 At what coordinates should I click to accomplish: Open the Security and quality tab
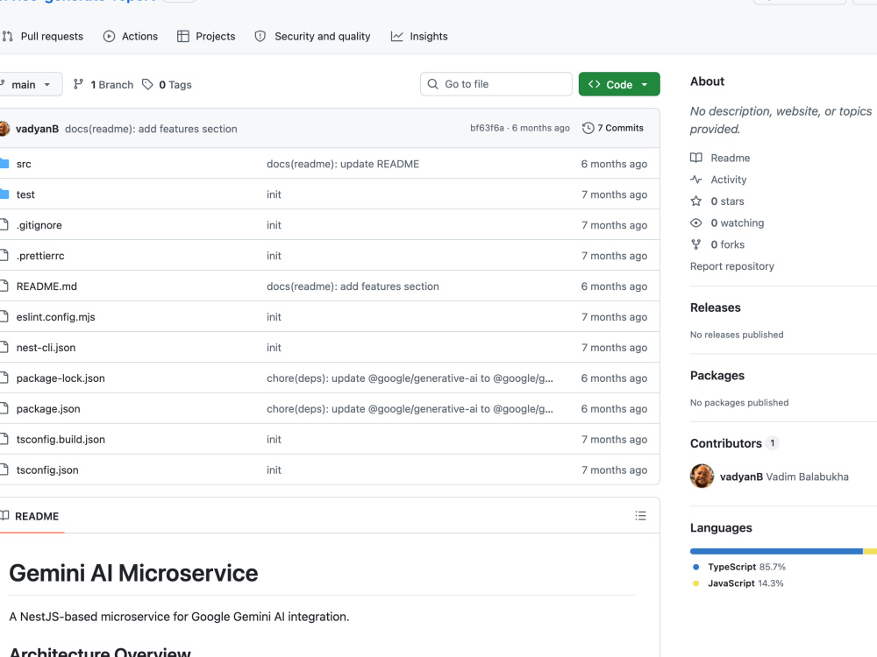pos(312,36)
